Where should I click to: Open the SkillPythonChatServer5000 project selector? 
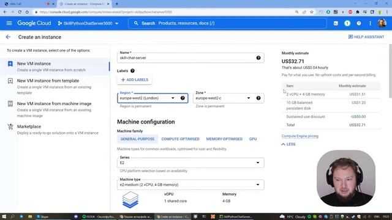tap(88, 23)
